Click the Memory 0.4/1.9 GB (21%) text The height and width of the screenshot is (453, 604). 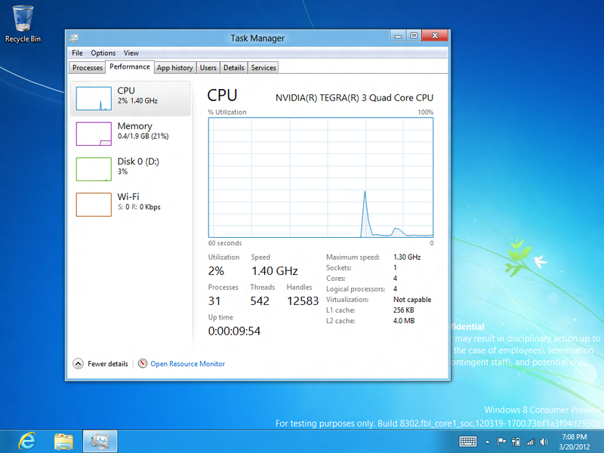(143, 136)
